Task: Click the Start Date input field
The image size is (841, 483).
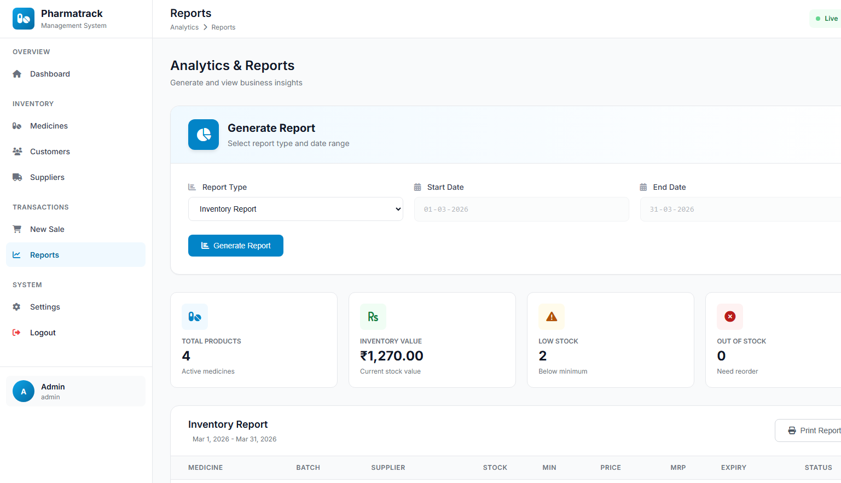Action: (x=521, y=210)
